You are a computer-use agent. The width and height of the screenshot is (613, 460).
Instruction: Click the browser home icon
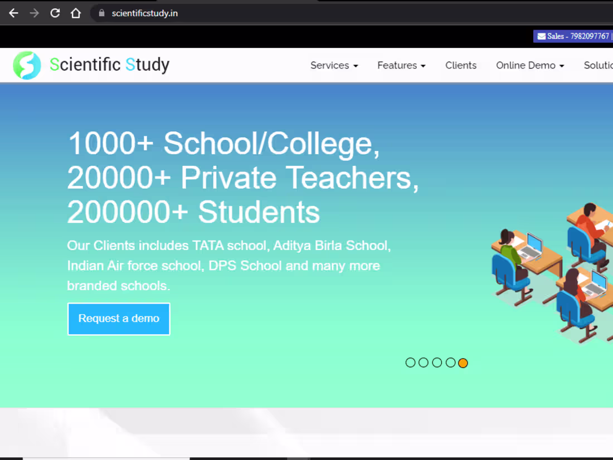click(75, 13)
